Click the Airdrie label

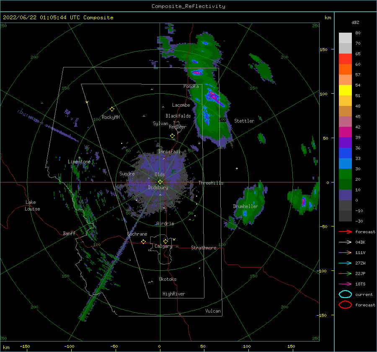point(165,224)
